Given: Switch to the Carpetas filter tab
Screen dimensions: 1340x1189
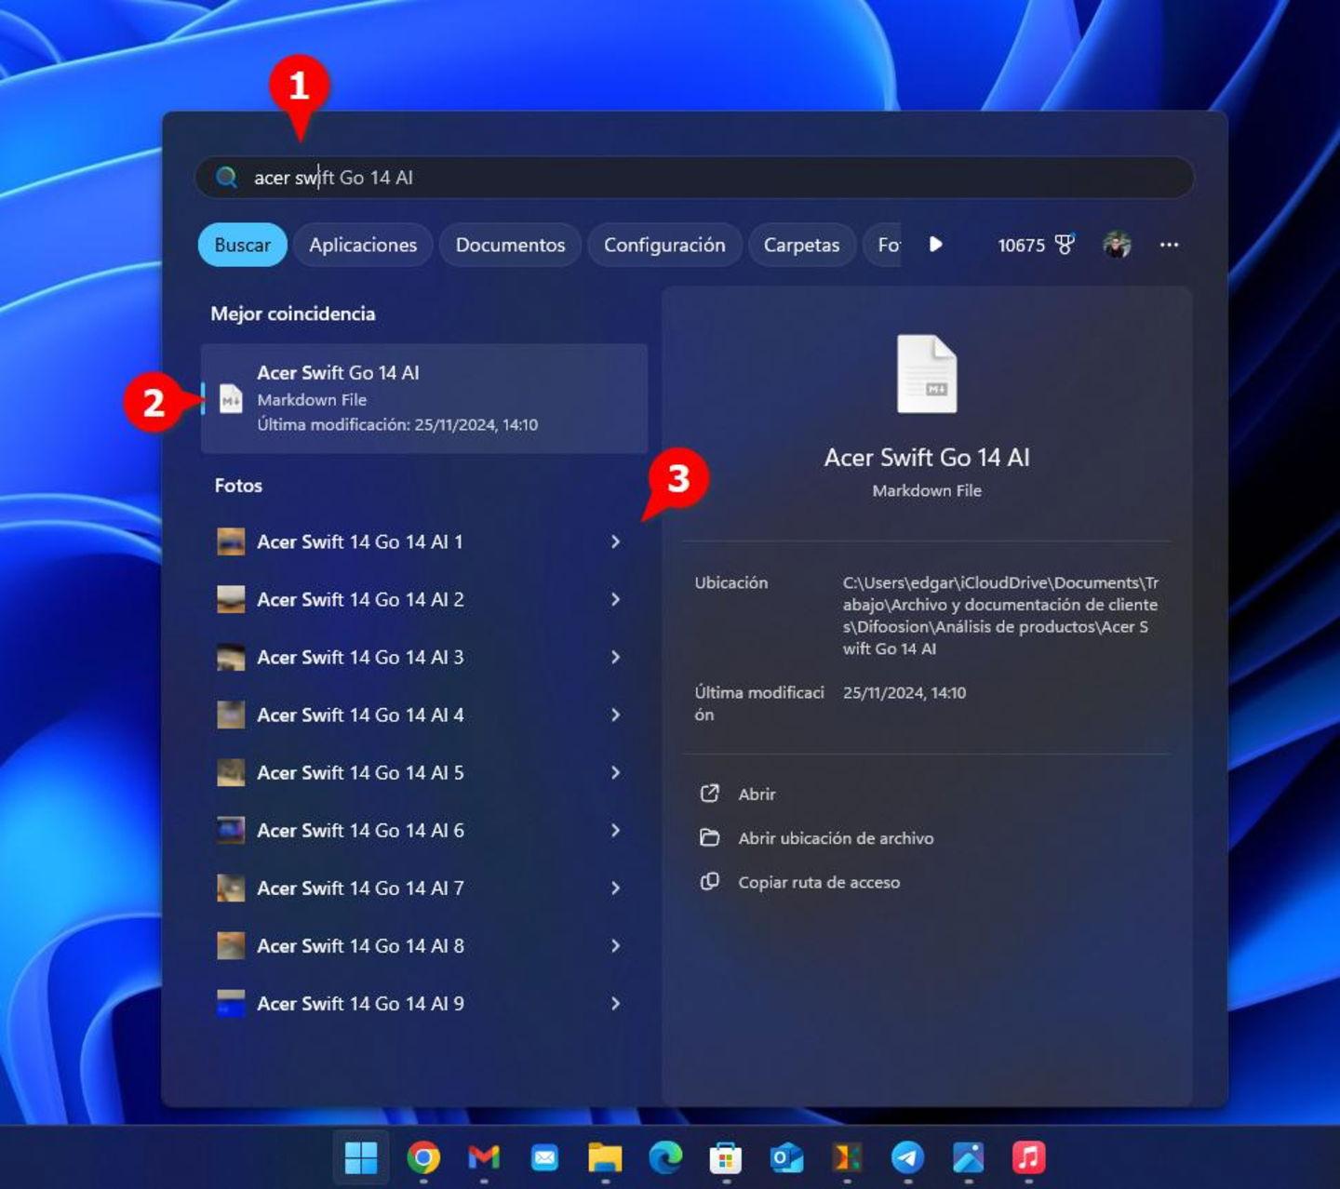Looking at the screenshot, I should 801,245.
